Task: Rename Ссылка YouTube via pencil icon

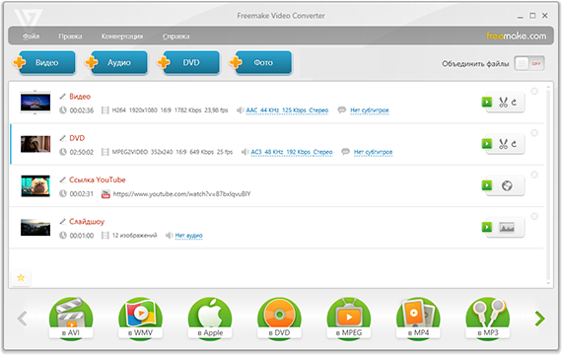Action: click(63, 179)
